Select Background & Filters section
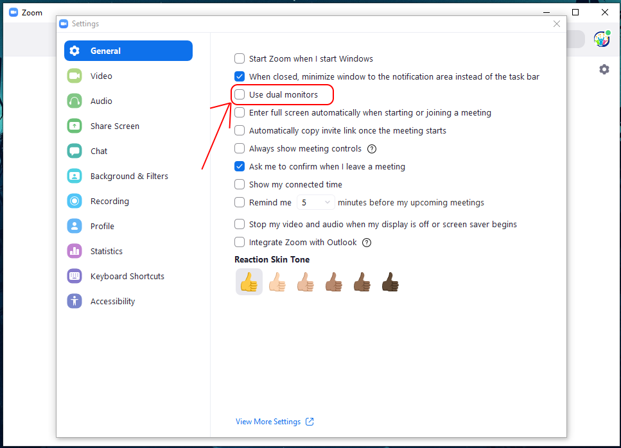 click(x=128, y=176)
